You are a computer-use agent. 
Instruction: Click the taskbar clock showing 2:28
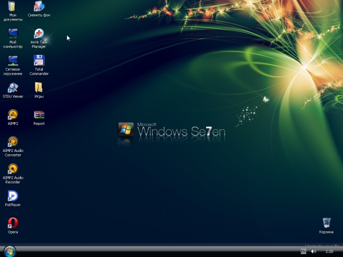[x=329, y=251]
